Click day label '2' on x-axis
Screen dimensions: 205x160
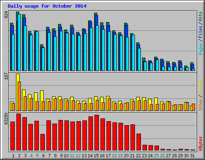19,156
